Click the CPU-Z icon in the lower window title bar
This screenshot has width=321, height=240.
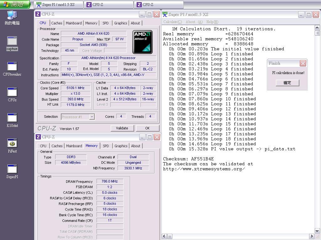[38, 137]
